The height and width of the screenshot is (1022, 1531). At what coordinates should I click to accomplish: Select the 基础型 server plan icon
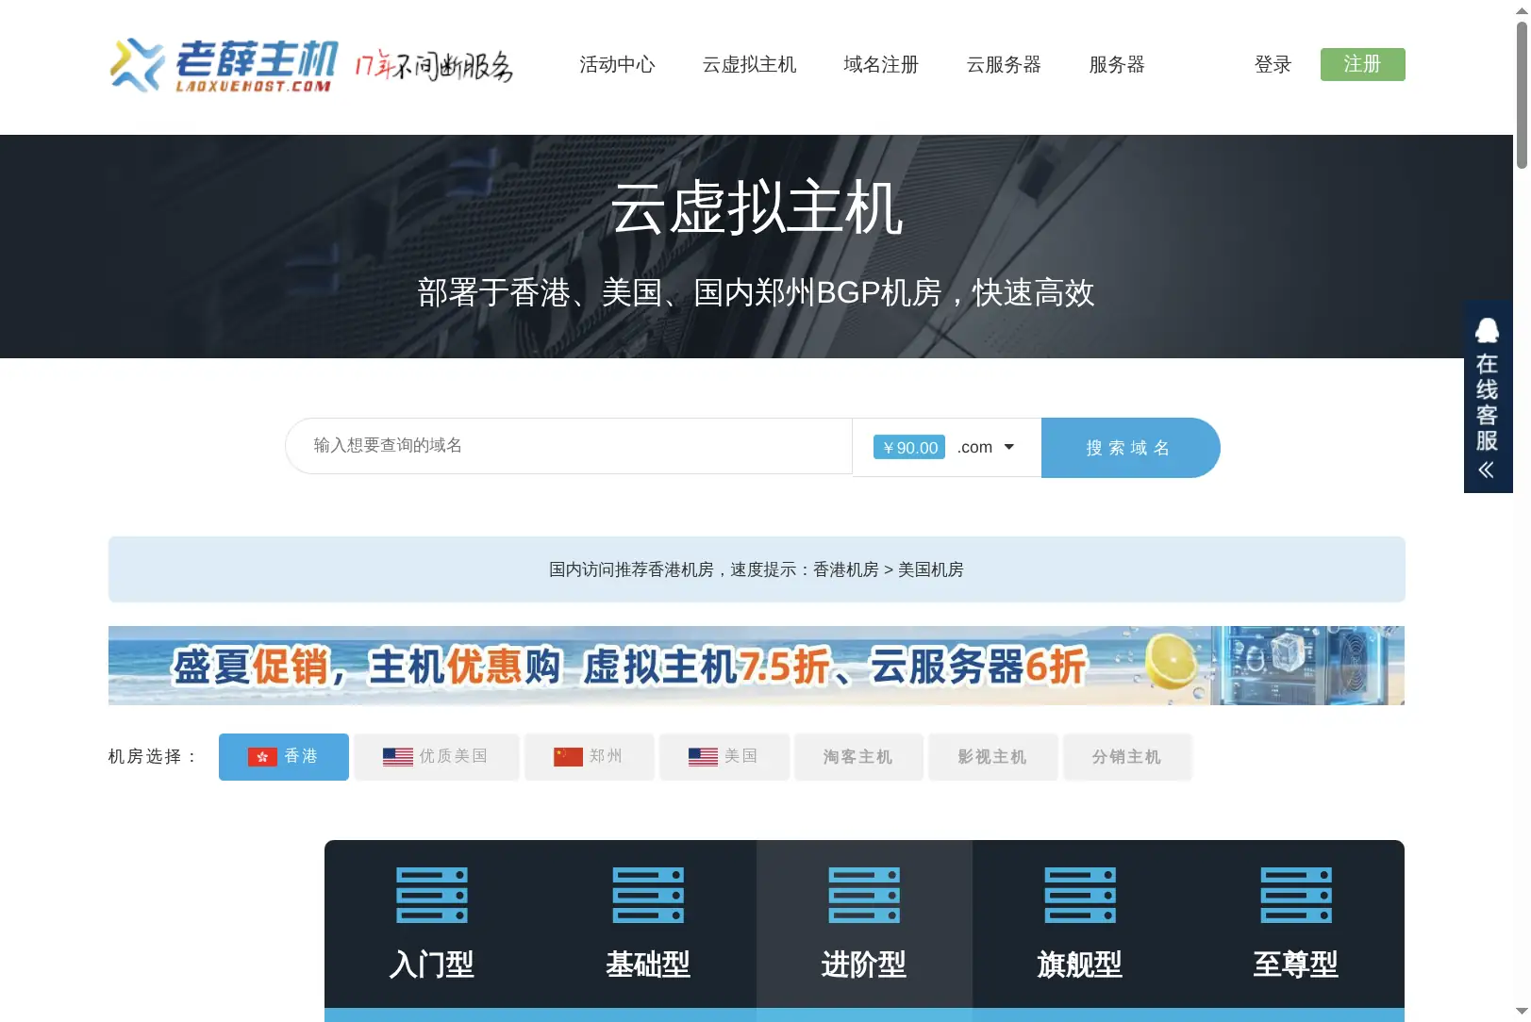click(648, 896)
